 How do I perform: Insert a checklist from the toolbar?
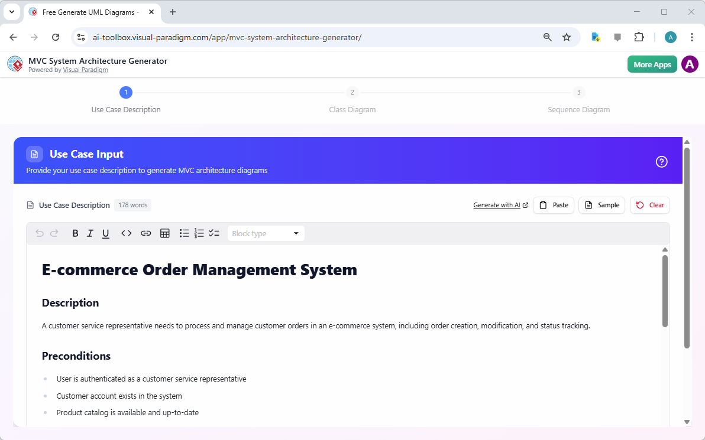click(214, 233)
